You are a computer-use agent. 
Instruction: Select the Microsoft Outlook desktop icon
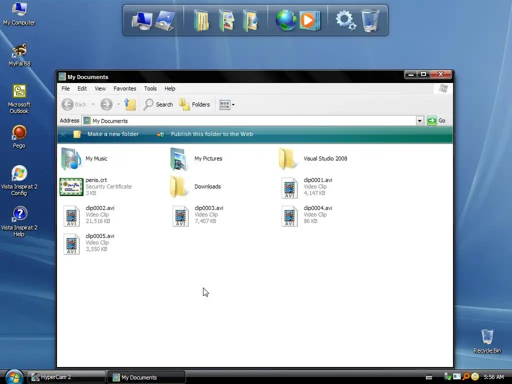tap(19, 99)
